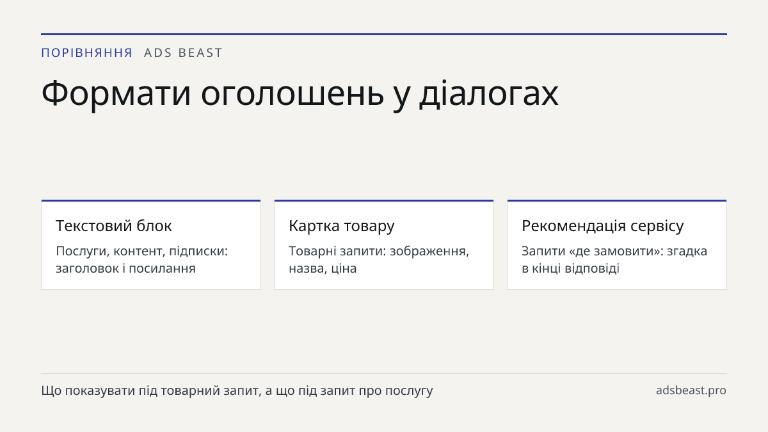Click the ПОРІВНЯННЯ category label
Image resolution: width=768 pixels, height=432 pixels.
coord(87,53)
